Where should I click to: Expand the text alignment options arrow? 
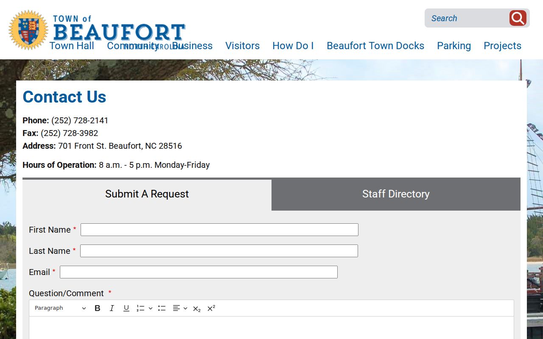coord(185,308)
